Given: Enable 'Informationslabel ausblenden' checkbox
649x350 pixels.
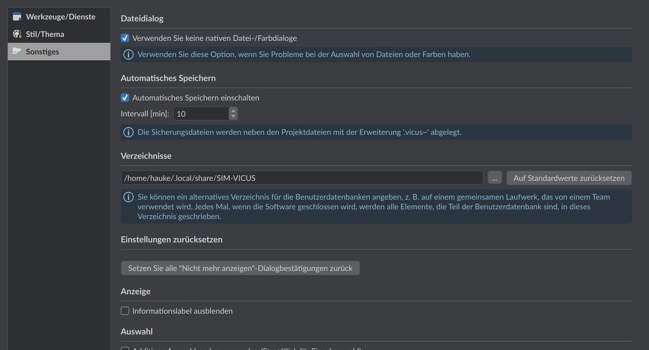Looking at the screenshot, I should 125,311.
